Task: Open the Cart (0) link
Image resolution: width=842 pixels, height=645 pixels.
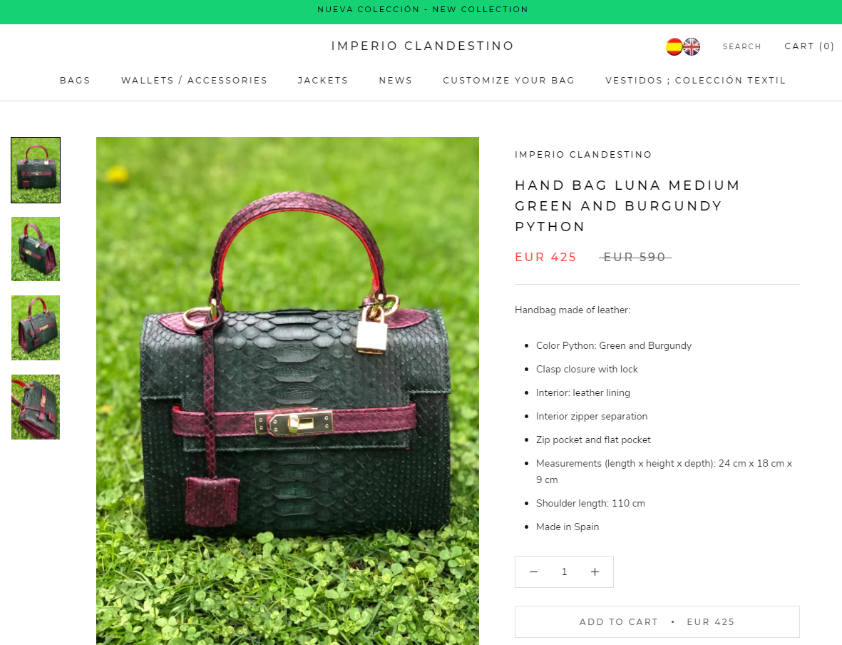Action: point(809,46)
